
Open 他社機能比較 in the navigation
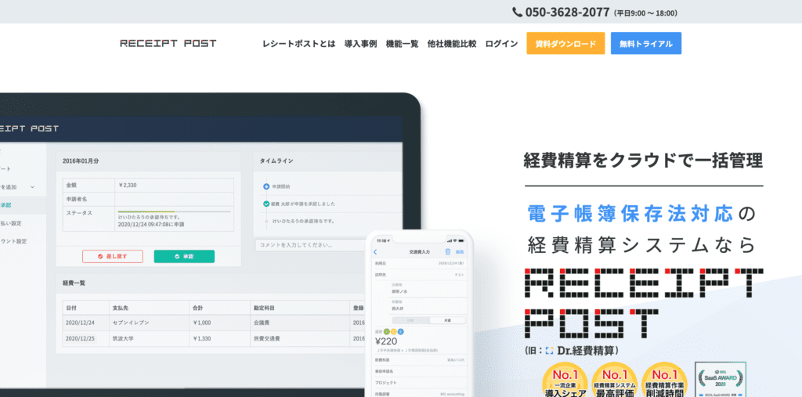[452, 44]
